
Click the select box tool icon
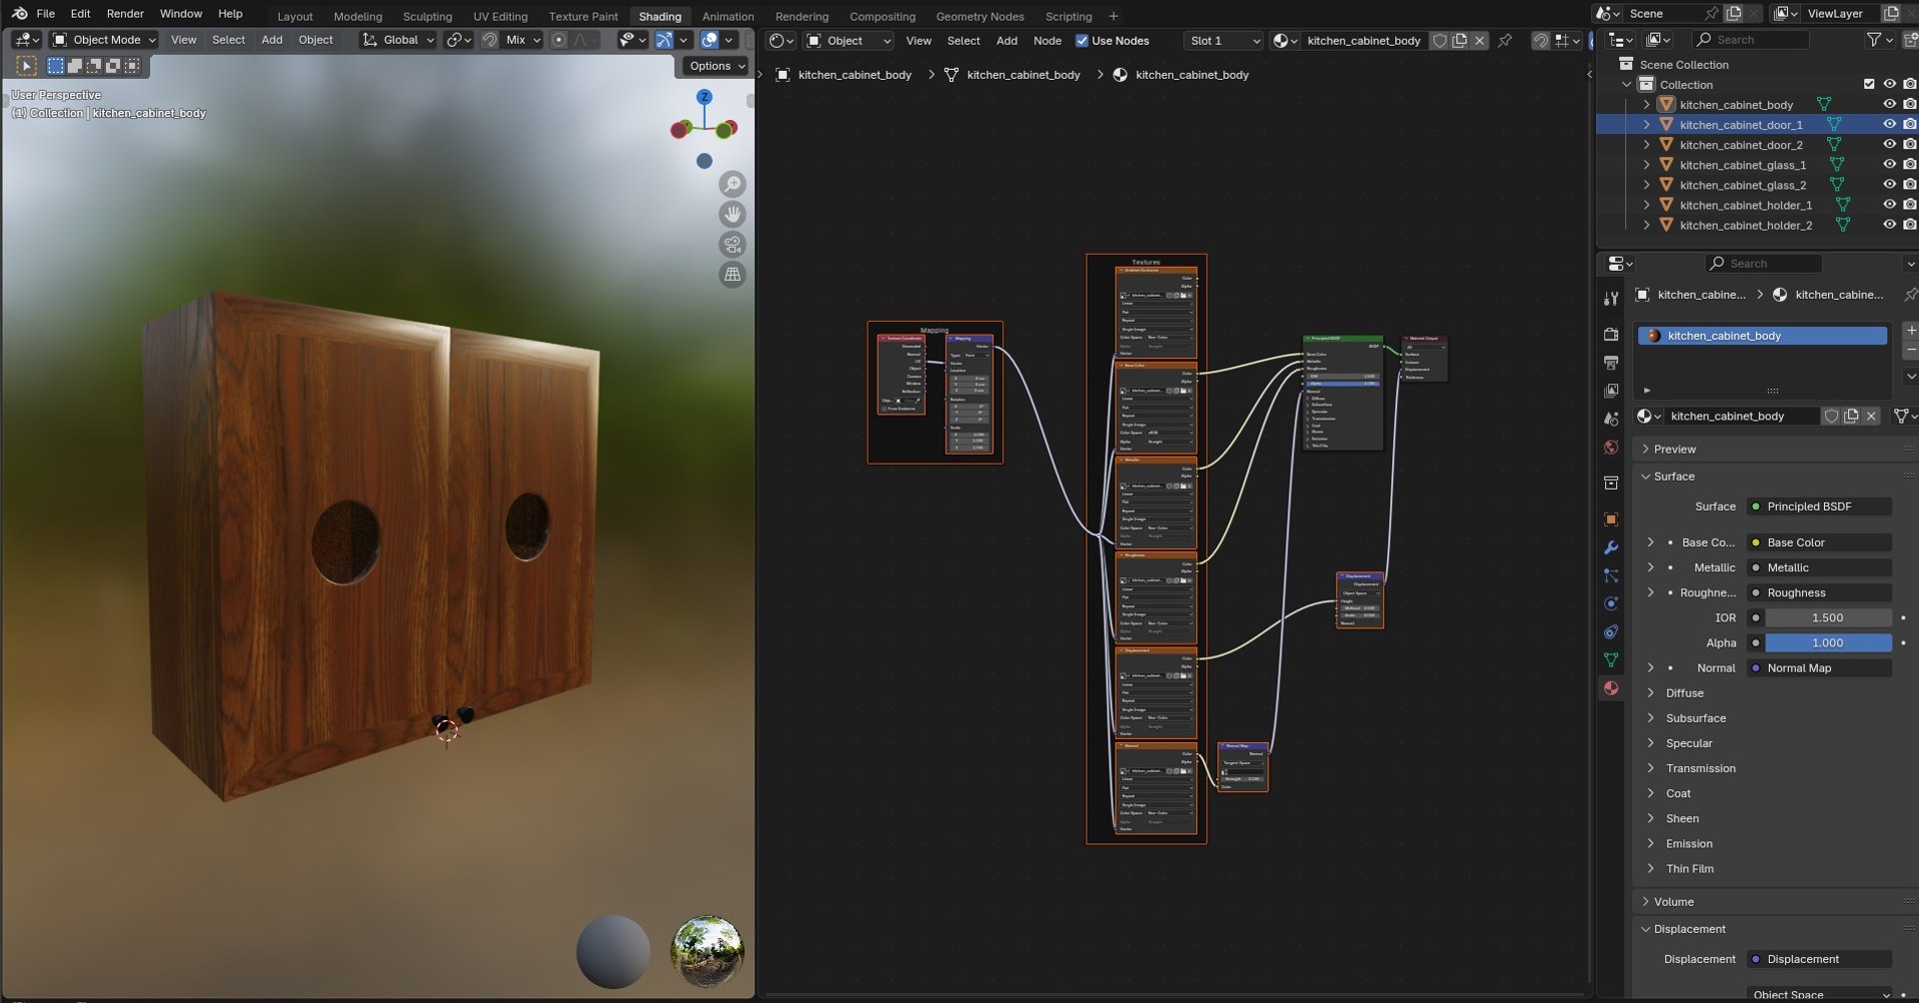click(x=27, y=66)
